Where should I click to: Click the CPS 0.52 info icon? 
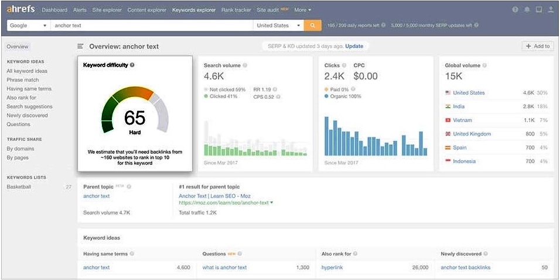pyautogui.click(x=278, y=96)
